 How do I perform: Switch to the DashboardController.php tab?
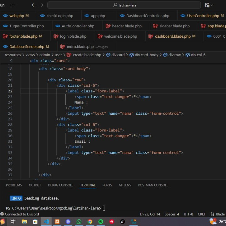coord(147,16)
